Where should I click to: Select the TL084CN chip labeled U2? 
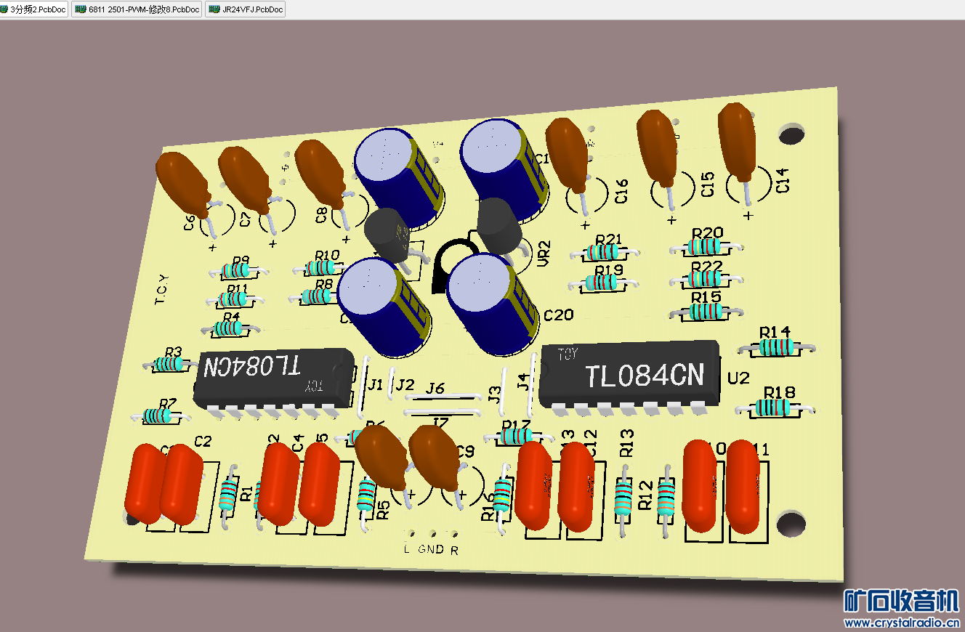tap(629, 377)
